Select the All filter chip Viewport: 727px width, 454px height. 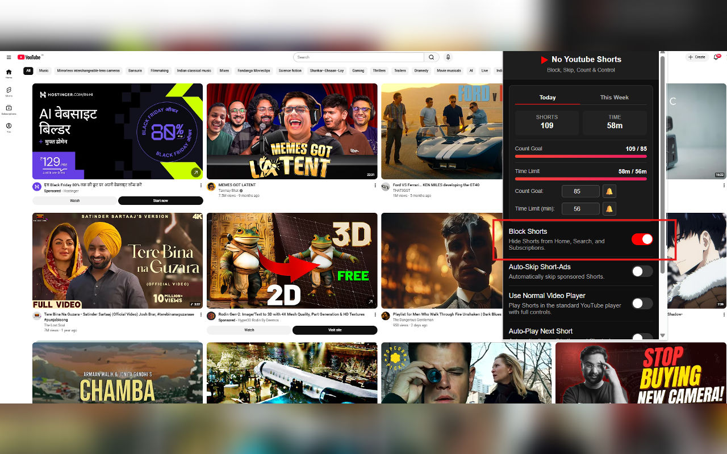(28, 71)
